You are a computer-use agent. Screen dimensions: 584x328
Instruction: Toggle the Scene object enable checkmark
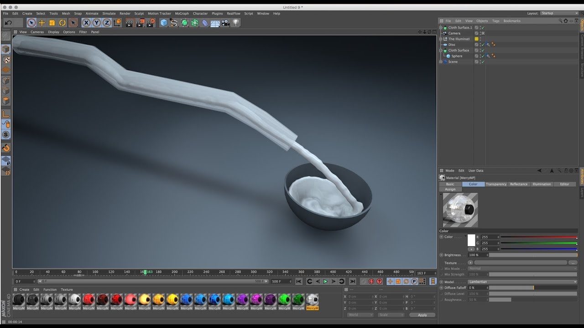point(483,62)
